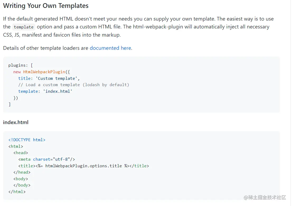292x206 pixels.
Task: Click the "template: 'index.html'" code line
Action: coord(45,91)
